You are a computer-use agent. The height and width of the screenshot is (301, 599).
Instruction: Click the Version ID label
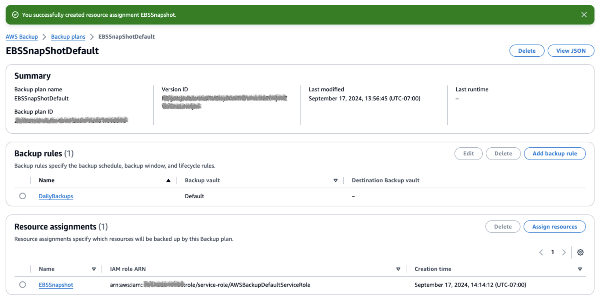(175, 89)
